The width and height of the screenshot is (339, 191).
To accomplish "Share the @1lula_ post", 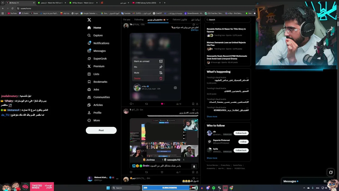I will click(197, 104).
